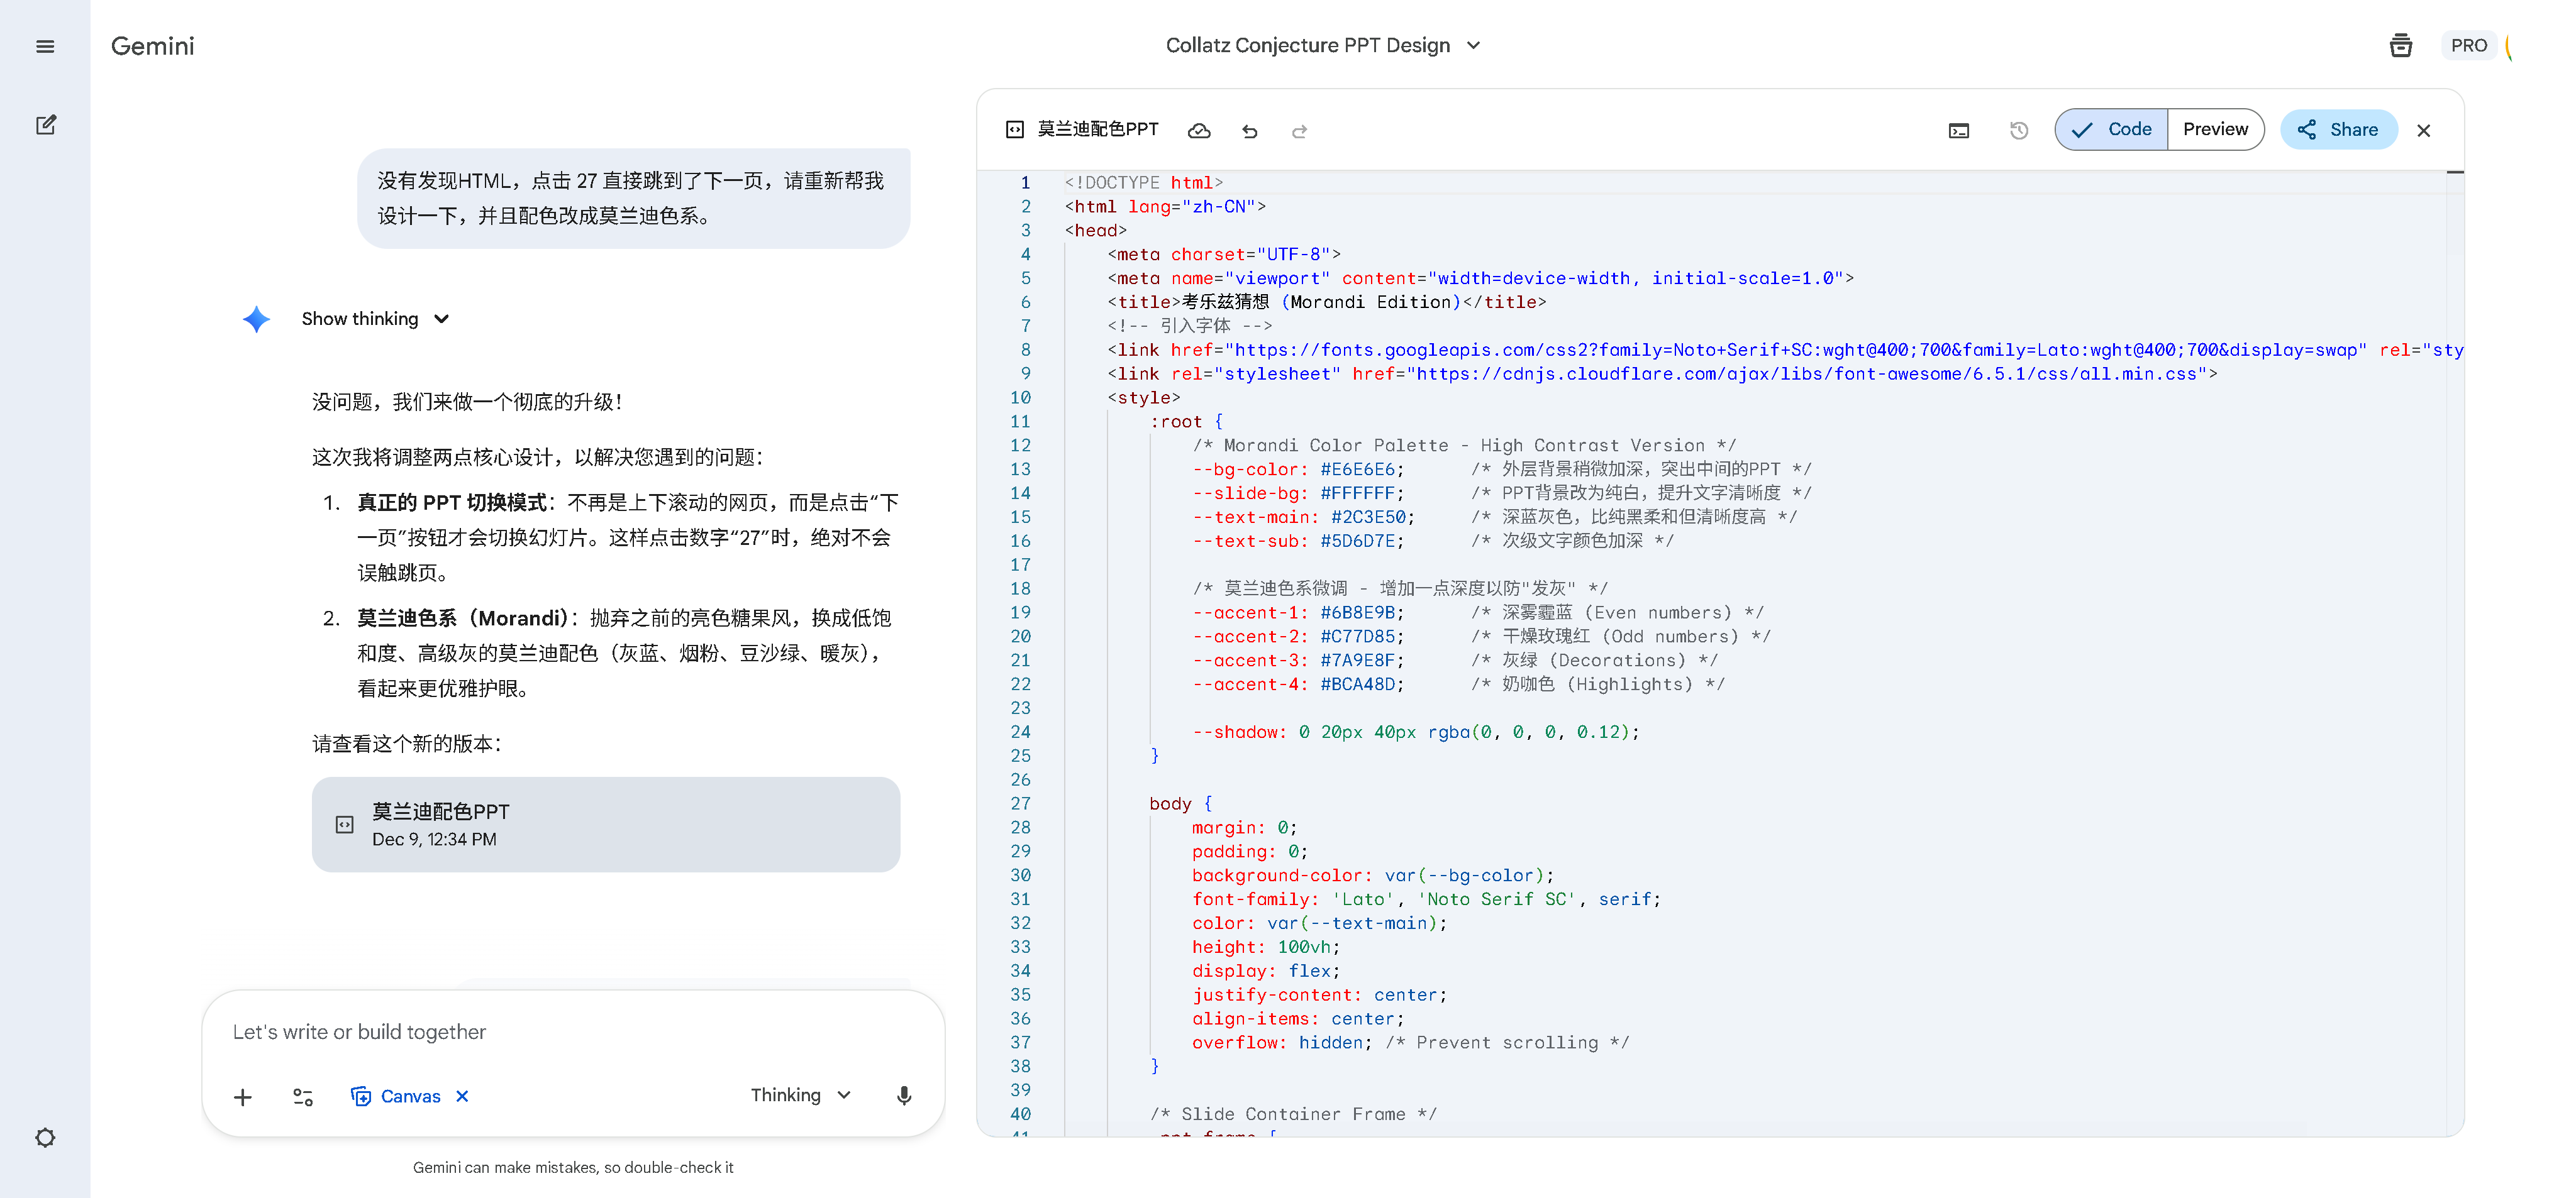Remove the Canvas tool chip
2576x1198 pixels.
462,1096
